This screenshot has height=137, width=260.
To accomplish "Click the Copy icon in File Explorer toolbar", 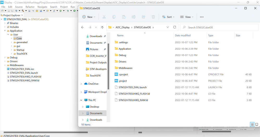I will tap(114, 17).
